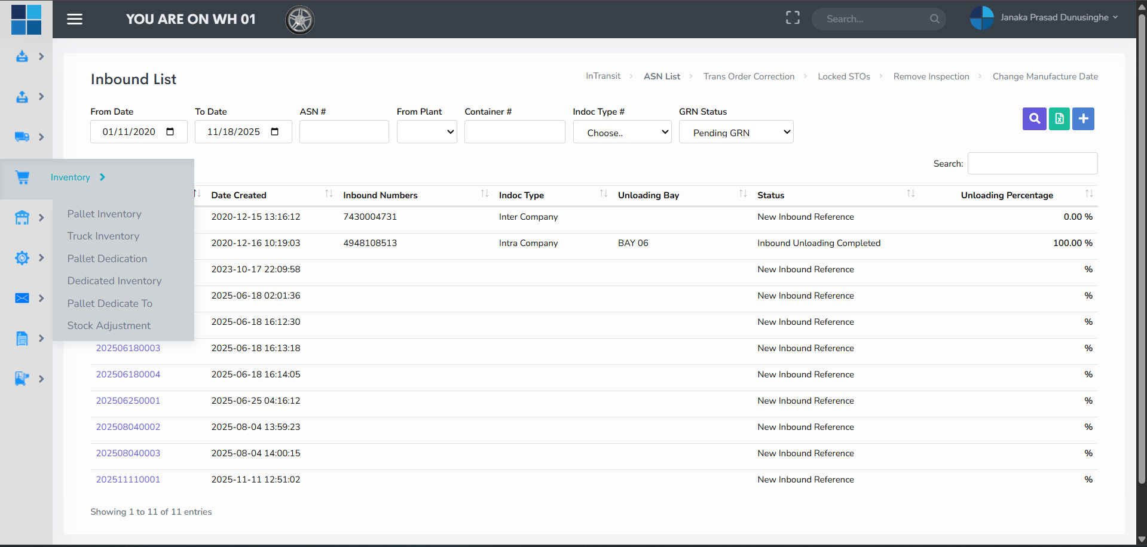Click the blue plus add button
Image resolution: width=1147 pixels, height=547 pixels.
pyautogui.click(x=1083, y=119)
